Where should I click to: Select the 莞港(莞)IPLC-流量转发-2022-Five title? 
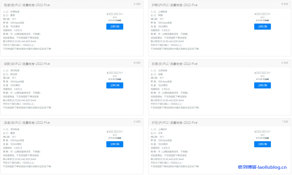pos(27,5)
